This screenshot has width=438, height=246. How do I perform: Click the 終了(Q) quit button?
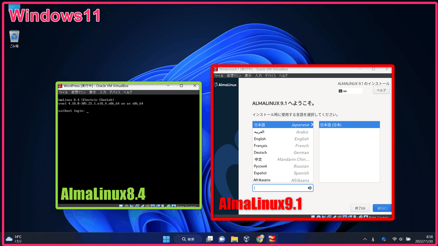360,208
